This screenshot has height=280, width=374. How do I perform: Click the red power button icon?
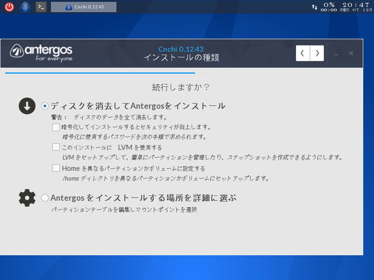click(8, 7)
